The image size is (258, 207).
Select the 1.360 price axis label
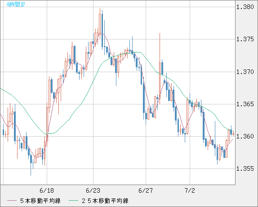pos(245,136)
